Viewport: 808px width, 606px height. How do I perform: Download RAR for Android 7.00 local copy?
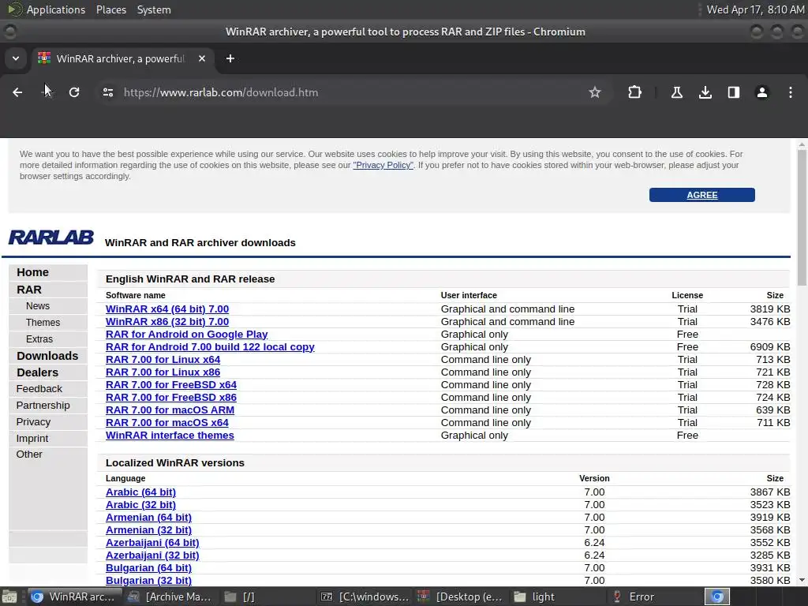click(x=210, y=347)
